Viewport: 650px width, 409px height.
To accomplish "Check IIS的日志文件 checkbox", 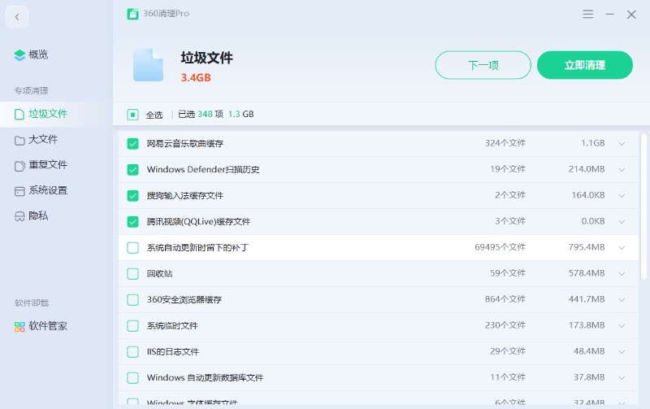I will click(x=132, y=352).
